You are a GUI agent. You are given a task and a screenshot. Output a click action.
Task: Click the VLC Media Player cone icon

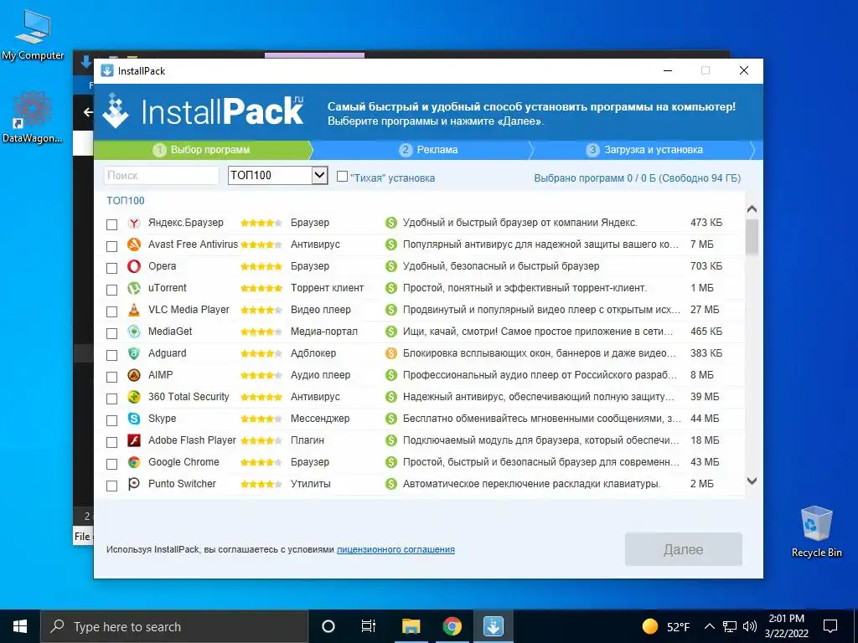[134, 310]
